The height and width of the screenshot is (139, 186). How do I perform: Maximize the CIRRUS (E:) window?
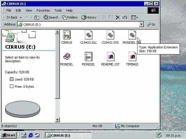coord(151,4)
